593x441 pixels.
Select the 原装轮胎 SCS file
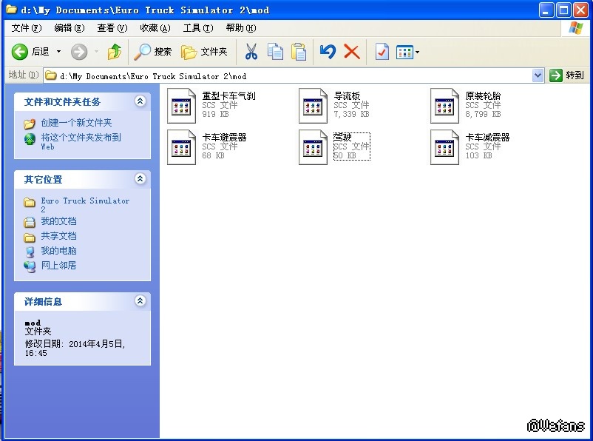tap(445, 106)
